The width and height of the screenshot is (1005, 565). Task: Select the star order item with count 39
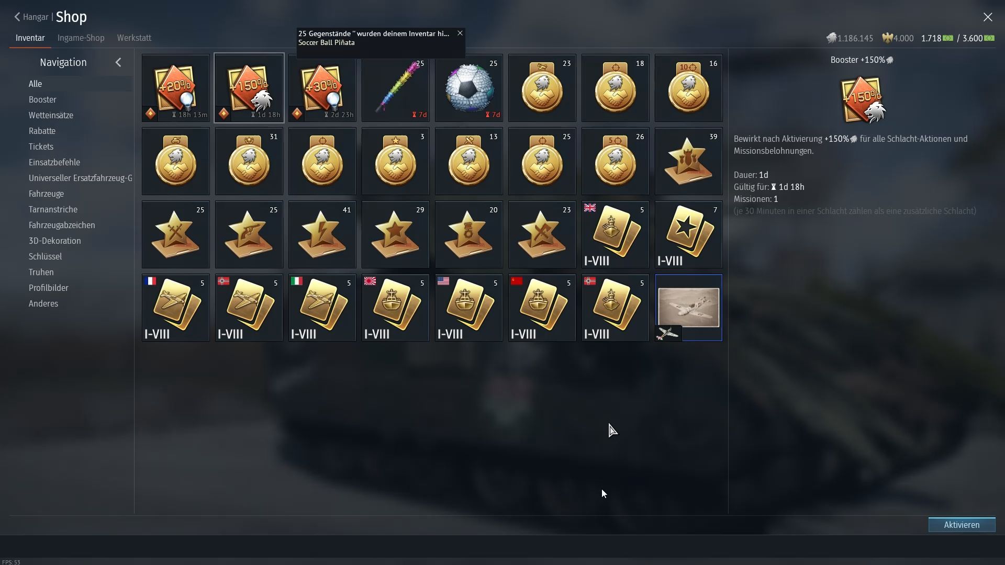[688, 161]
